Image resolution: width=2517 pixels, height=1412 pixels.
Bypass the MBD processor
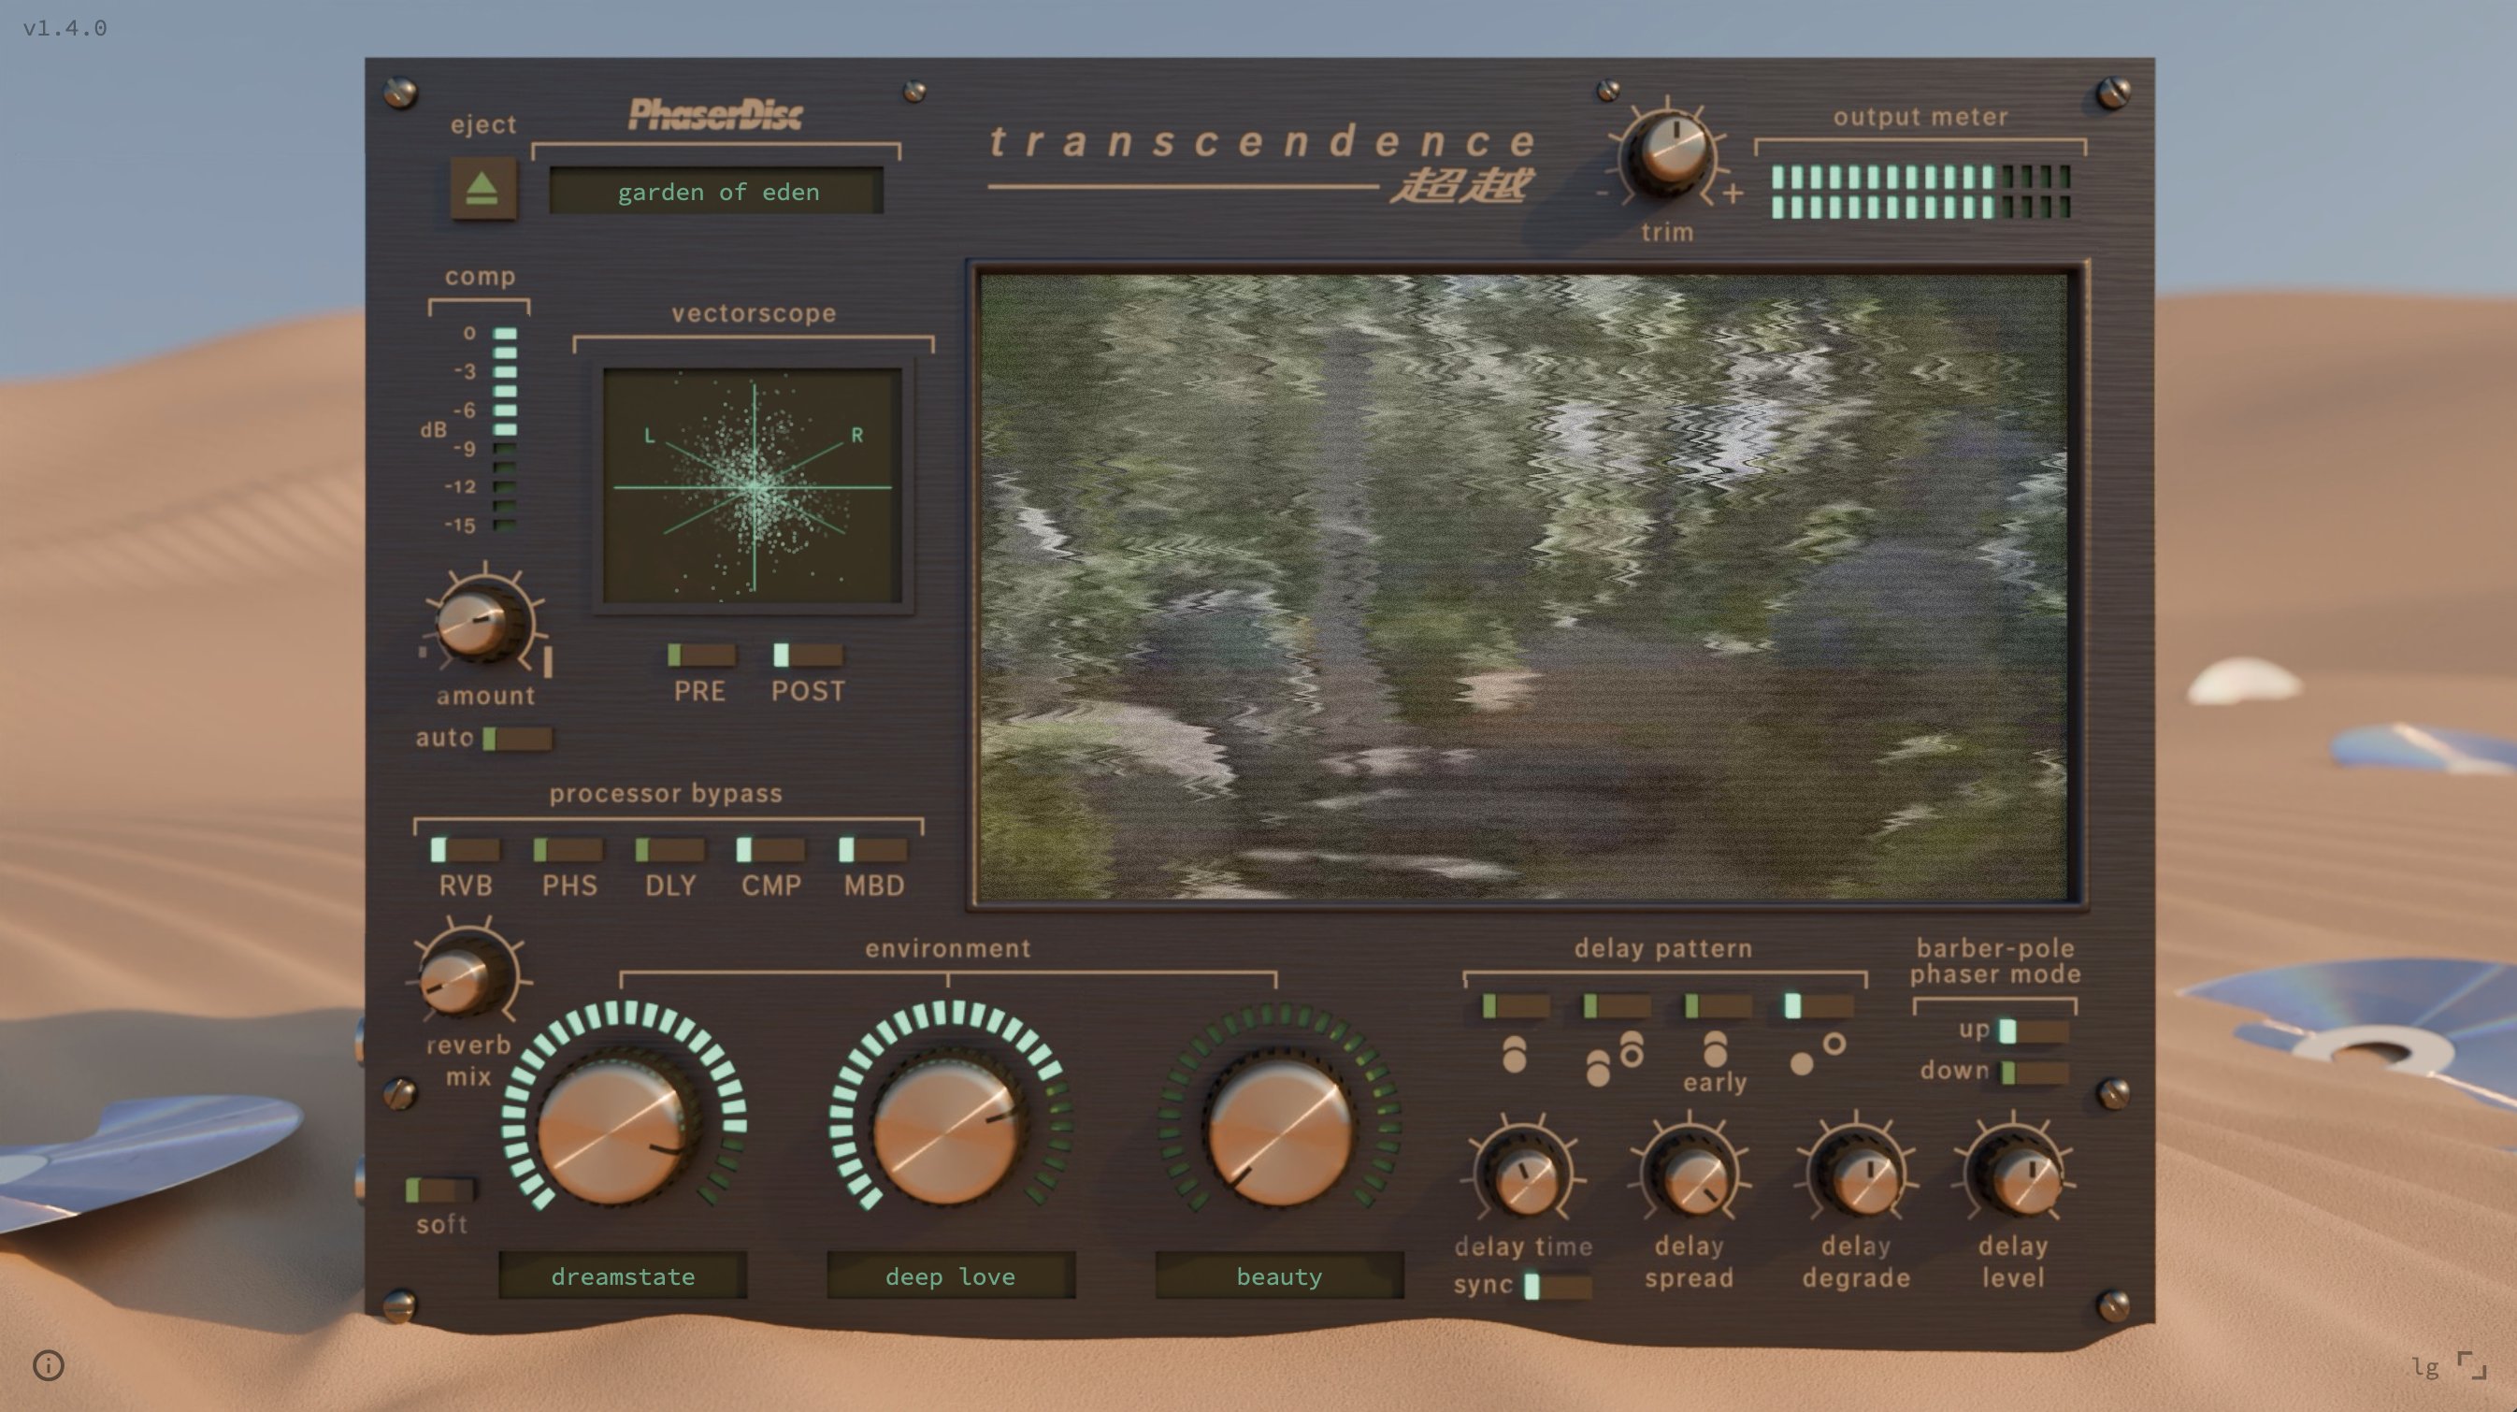coord(872,850)
